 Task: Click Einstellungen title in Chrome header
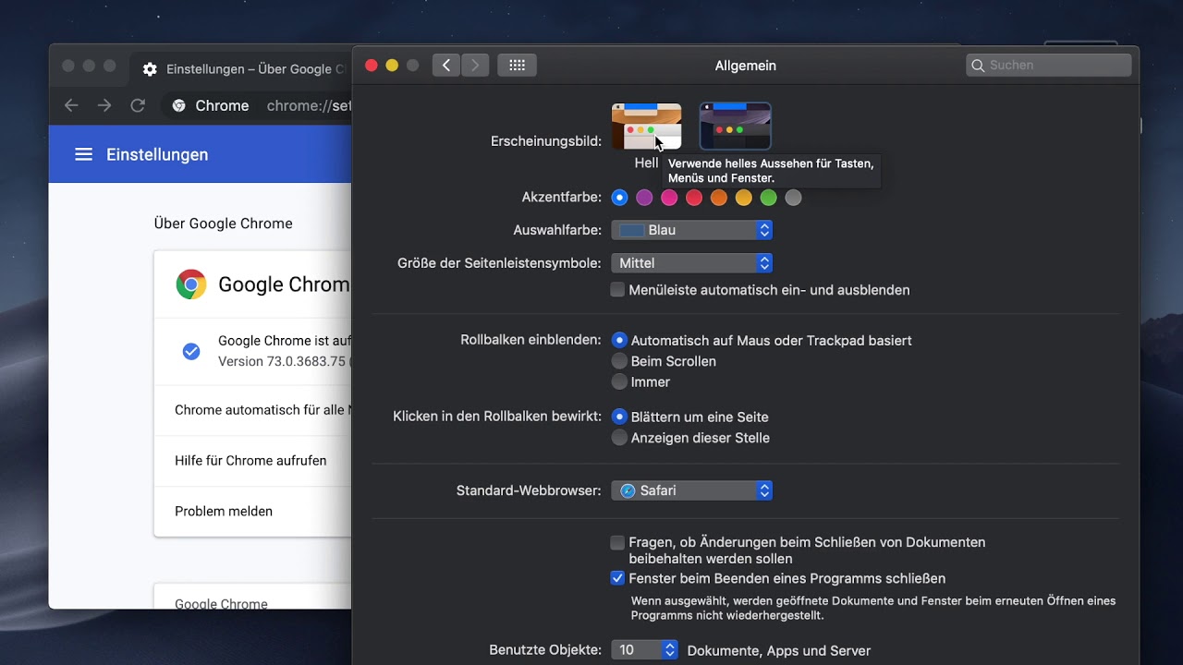click(x=157, y=154)
